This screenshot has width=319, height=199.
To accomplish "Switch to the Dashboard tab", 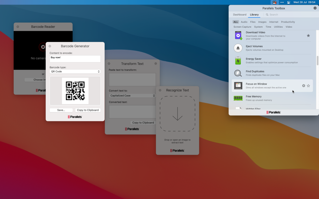I will pyautogui.click(x=240, y=15).
